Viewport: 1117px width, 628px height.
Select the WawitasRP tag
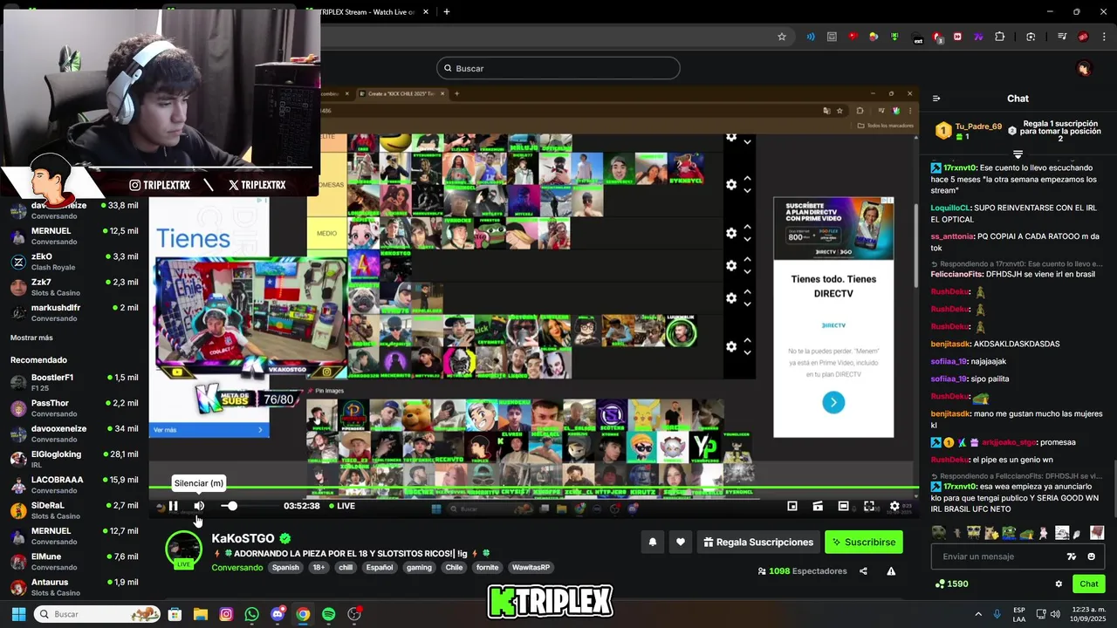pos(531,568)
